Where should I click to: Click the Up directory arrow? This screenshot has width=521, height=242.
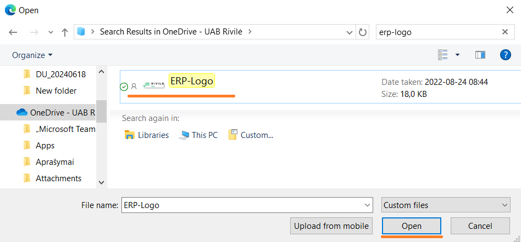[x=64, y=32]
